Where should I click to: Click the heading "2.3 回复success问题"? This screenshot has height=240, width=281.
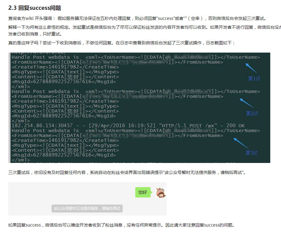point(35,8)
